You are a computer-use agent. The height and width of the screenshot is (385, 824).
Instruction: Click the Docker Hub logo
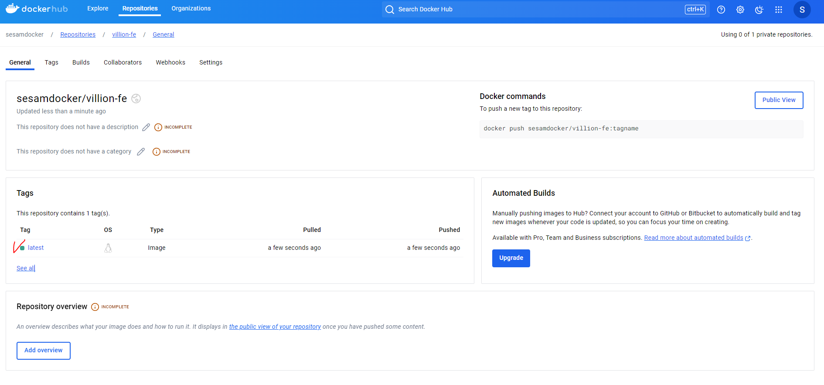pos(37,9)
